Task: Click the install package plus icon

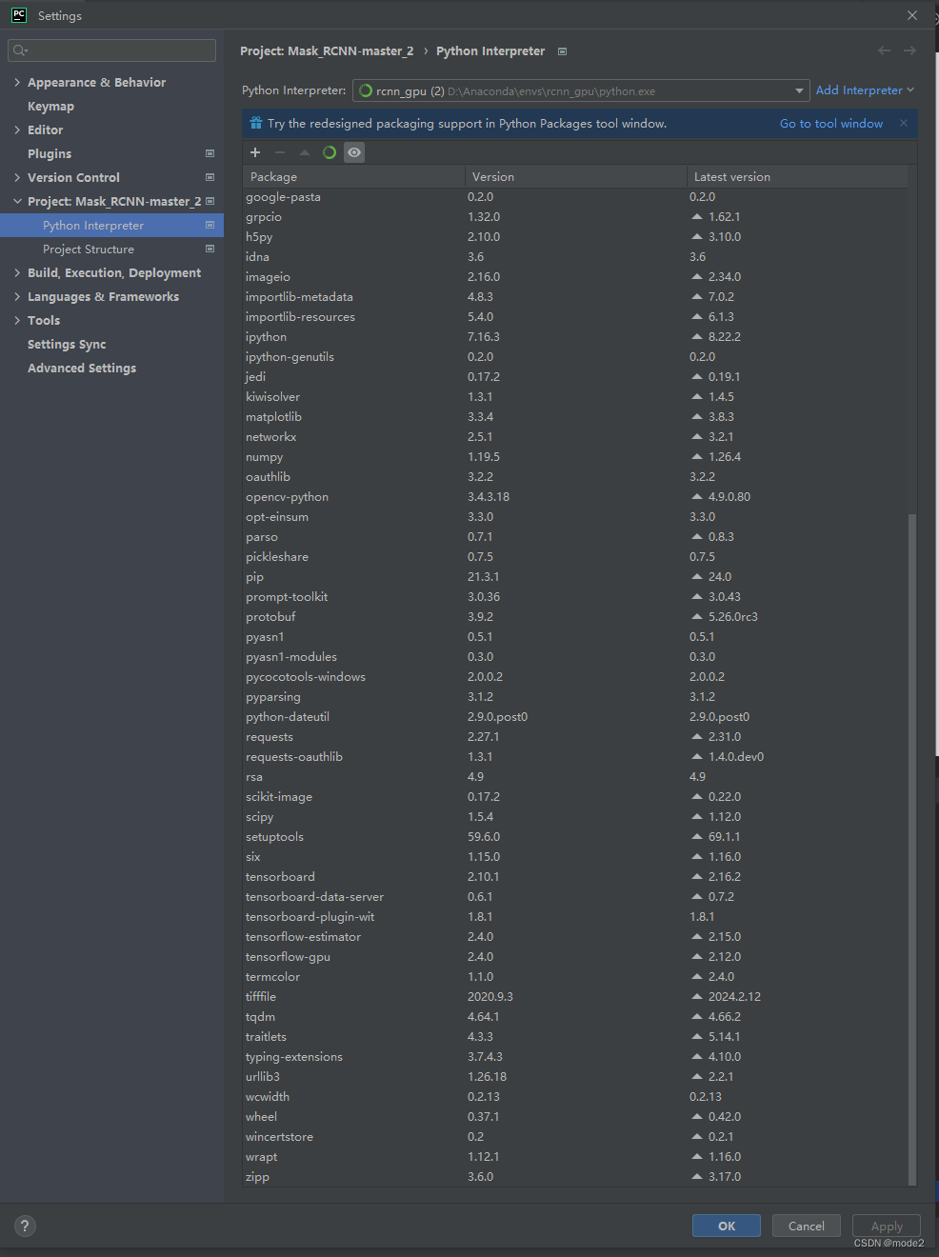Action: point(254,152)
